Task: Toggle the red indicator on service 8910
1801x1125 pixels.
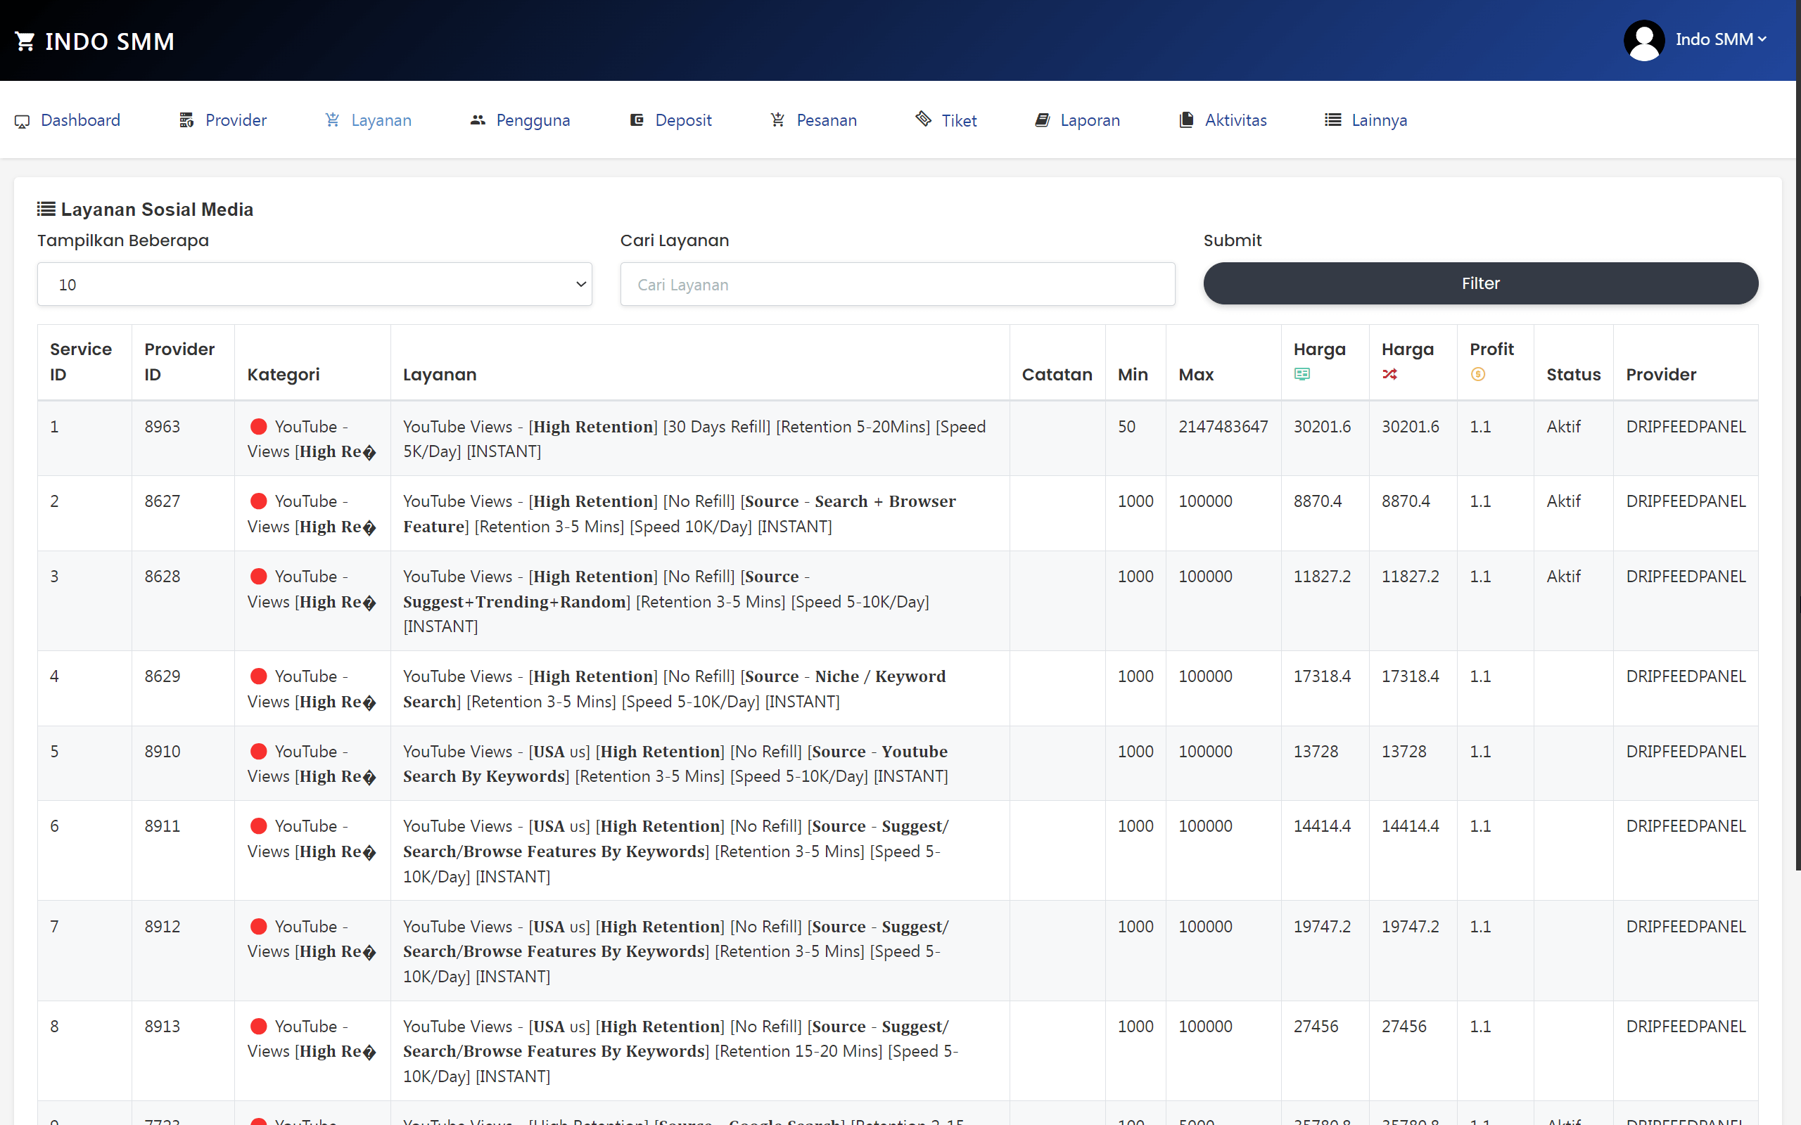Action: [258, 751]
